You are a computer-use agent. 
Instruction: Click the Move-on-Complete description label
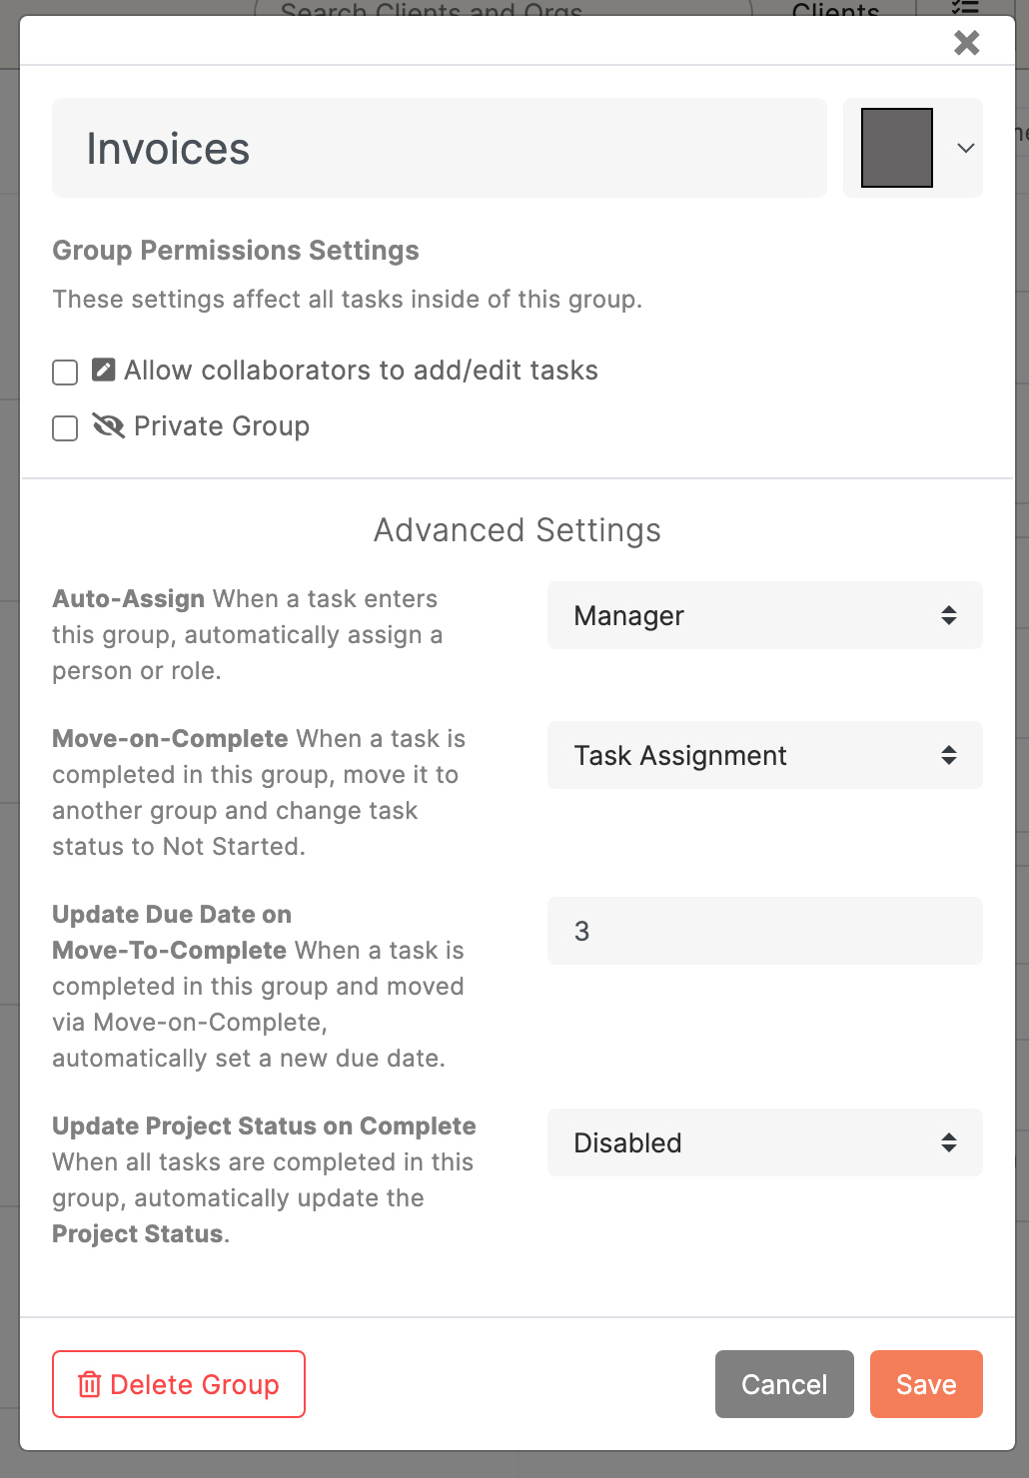point(259,793)
